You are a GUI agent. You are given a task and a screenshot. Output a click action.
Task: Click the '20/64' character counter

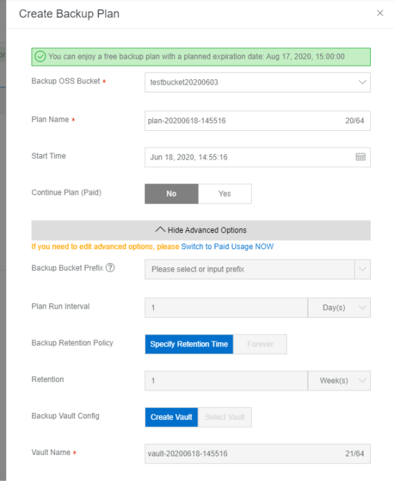[x=355, y=120]
